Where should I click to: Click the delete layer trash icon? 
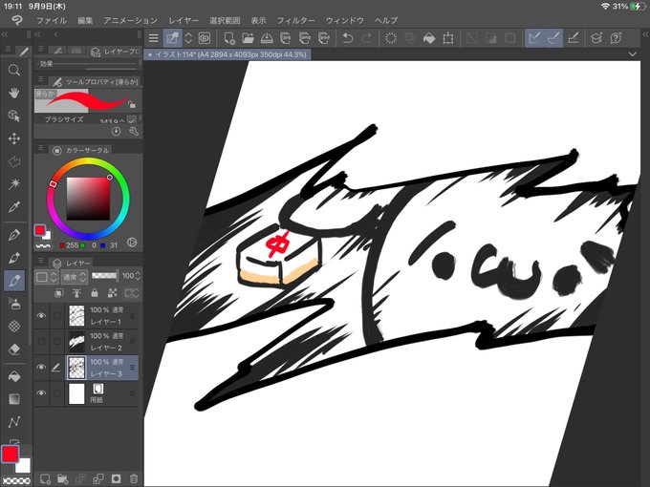point(134,479)
